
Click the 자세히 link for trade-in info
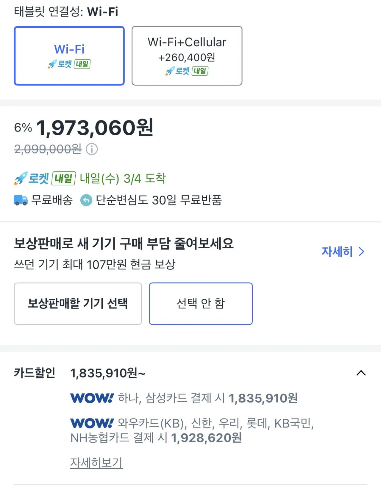pos(336,252)
